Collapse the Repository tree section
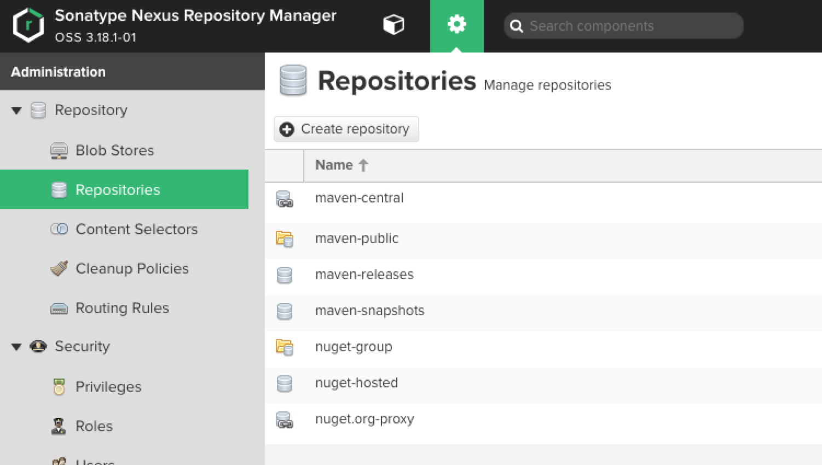Screen dimensions: 822x465 point(16,111)
